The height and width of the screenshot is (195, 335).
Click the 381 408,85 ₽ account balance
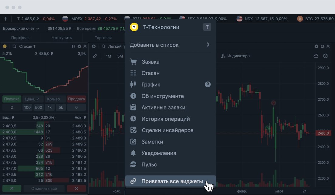pos(59,29)
